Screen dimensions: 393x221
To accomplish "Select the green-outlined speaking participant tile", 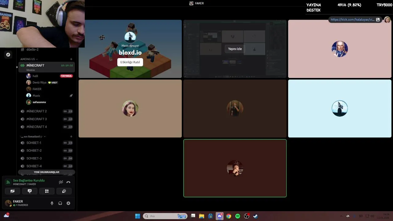I will click(x=235, y=168).
